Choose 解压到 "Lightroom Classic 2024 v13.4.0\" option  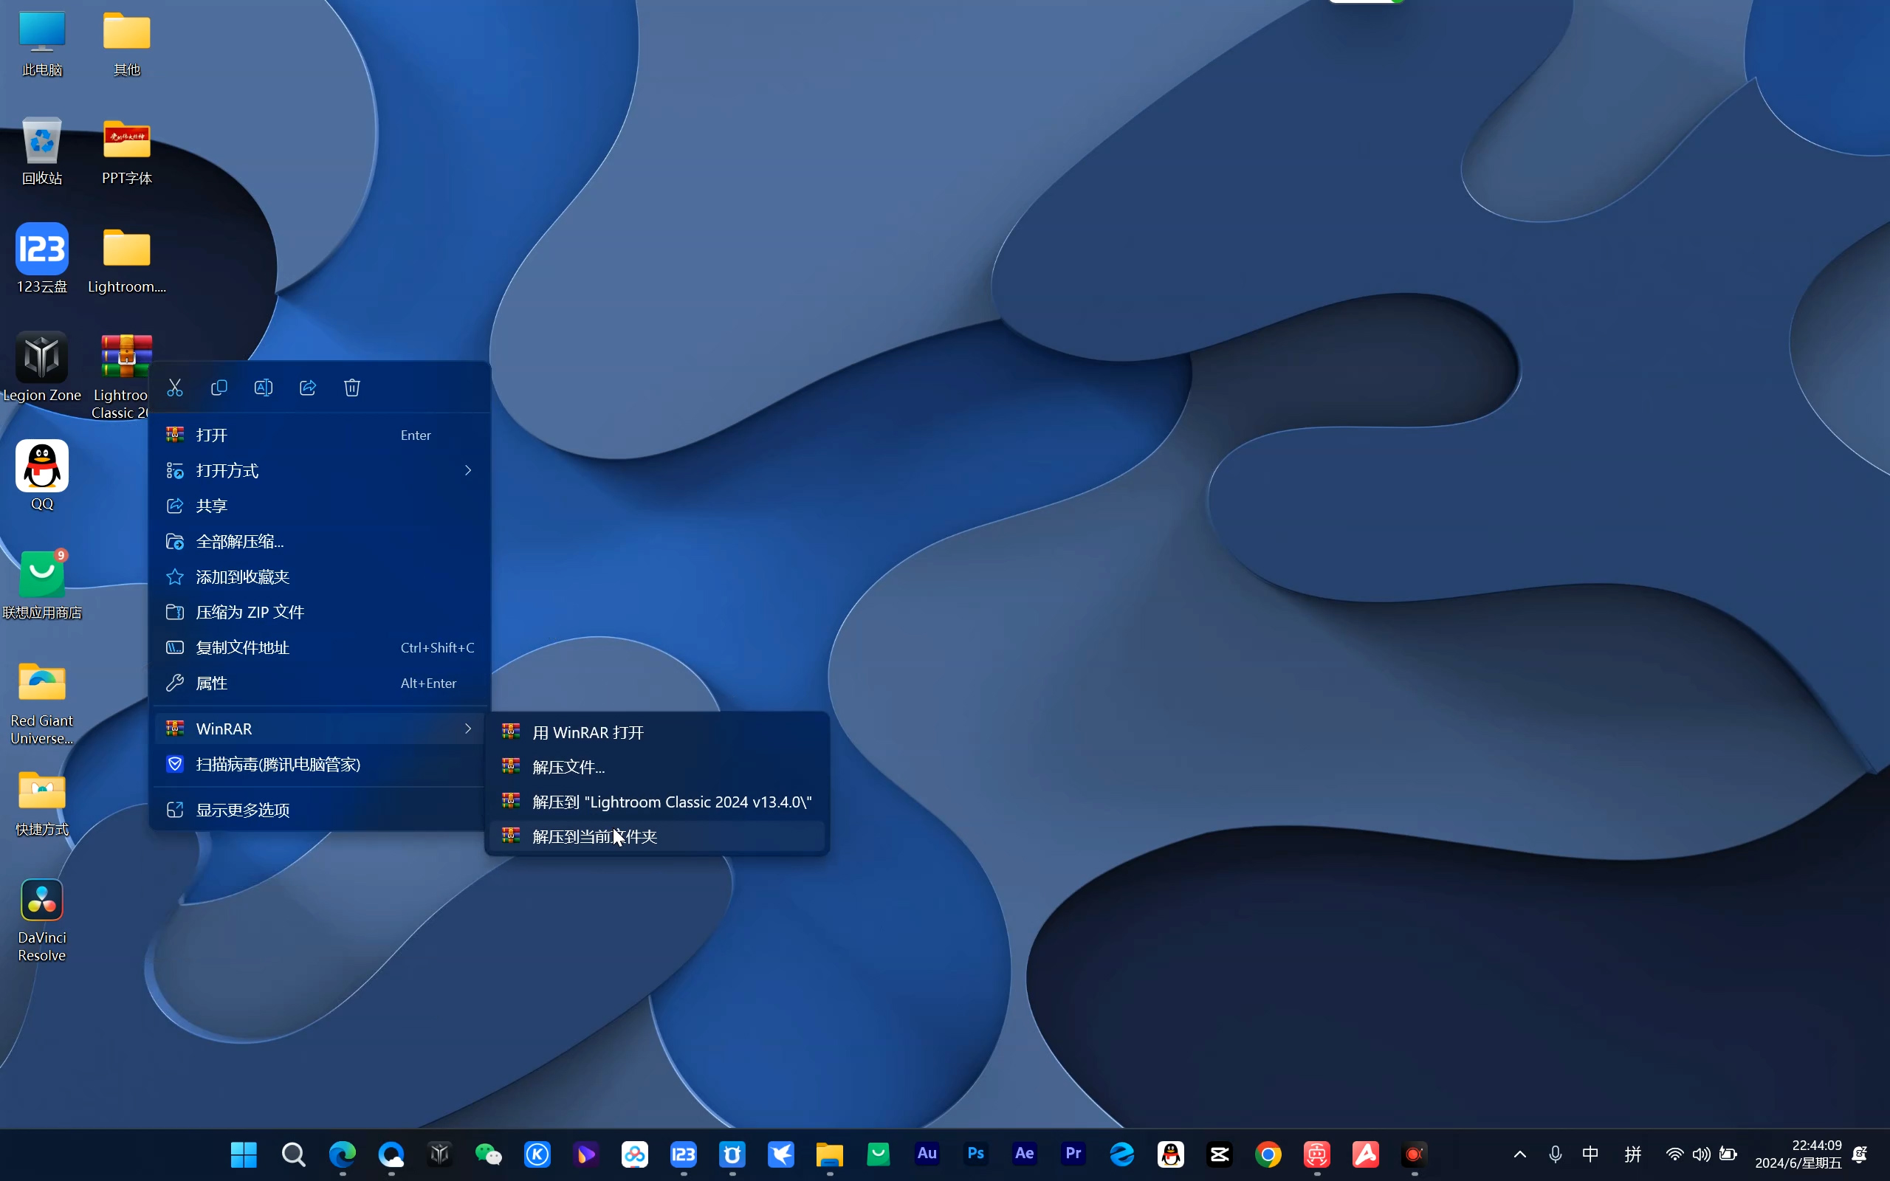[670, 802]
